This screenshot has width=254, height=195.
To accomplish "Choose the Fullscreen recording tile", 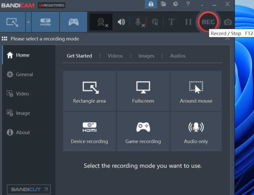I will click(x=143, y=91).
